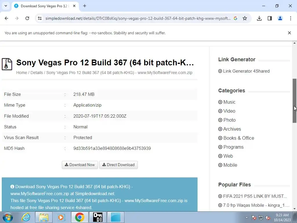Click the page vertical scrollbar thumb
The height and width of the screenshot is (223, 297).
pos(295,101)
